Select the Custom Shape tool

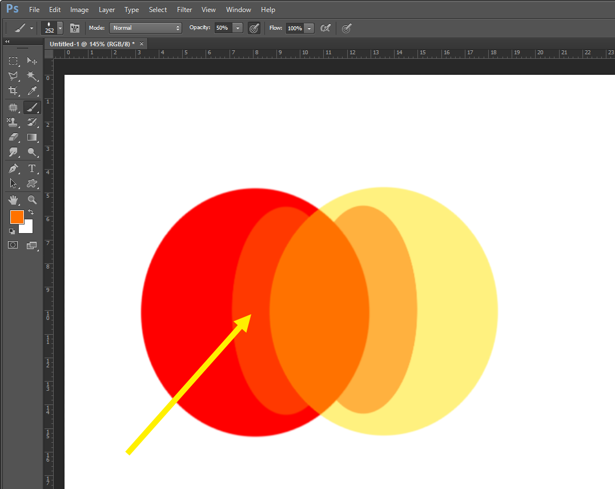32,183
